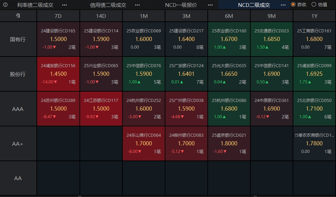Click the 6笔 trade count
336x197 pixels.
coord(328,117)
